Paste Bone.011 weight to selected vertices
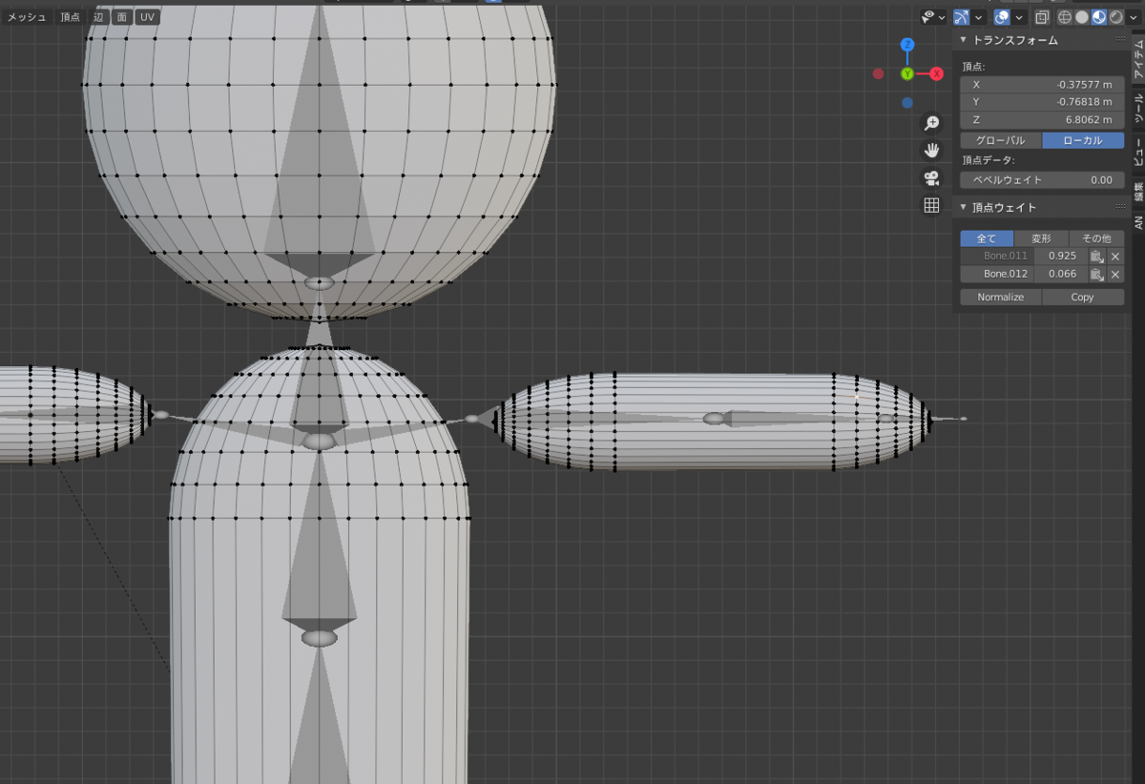1145x784 pixels. pos(1097,256)
